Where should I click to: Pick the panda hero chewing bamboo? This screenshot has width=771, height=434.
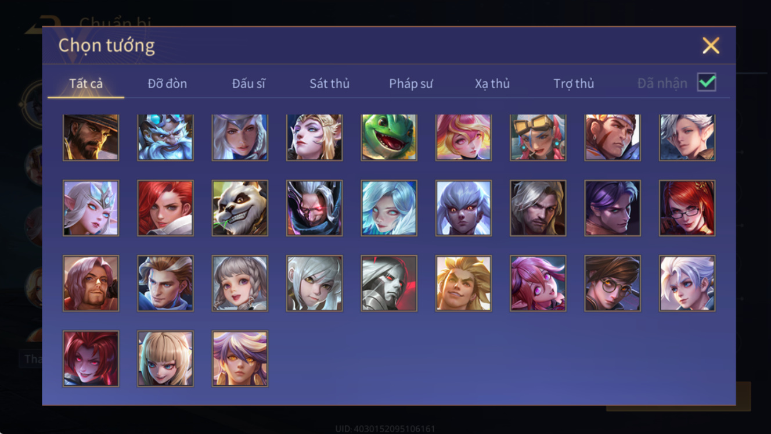240,208
